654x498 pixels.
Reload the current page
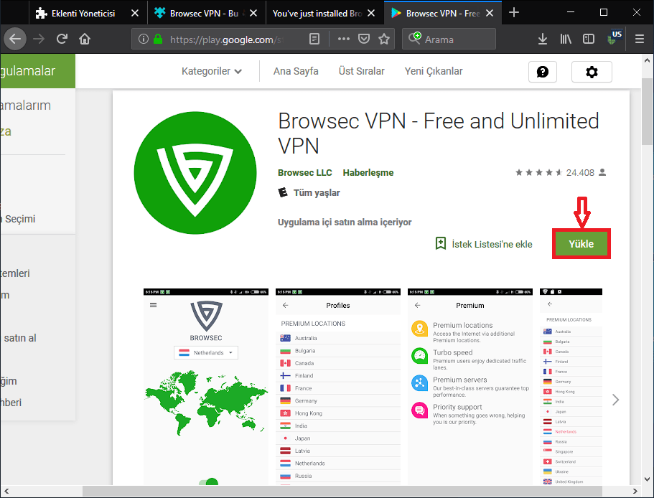point(62,39)
